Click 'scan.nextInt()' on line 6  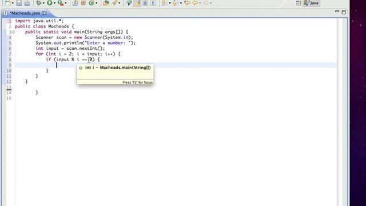[x=85, y=48]
